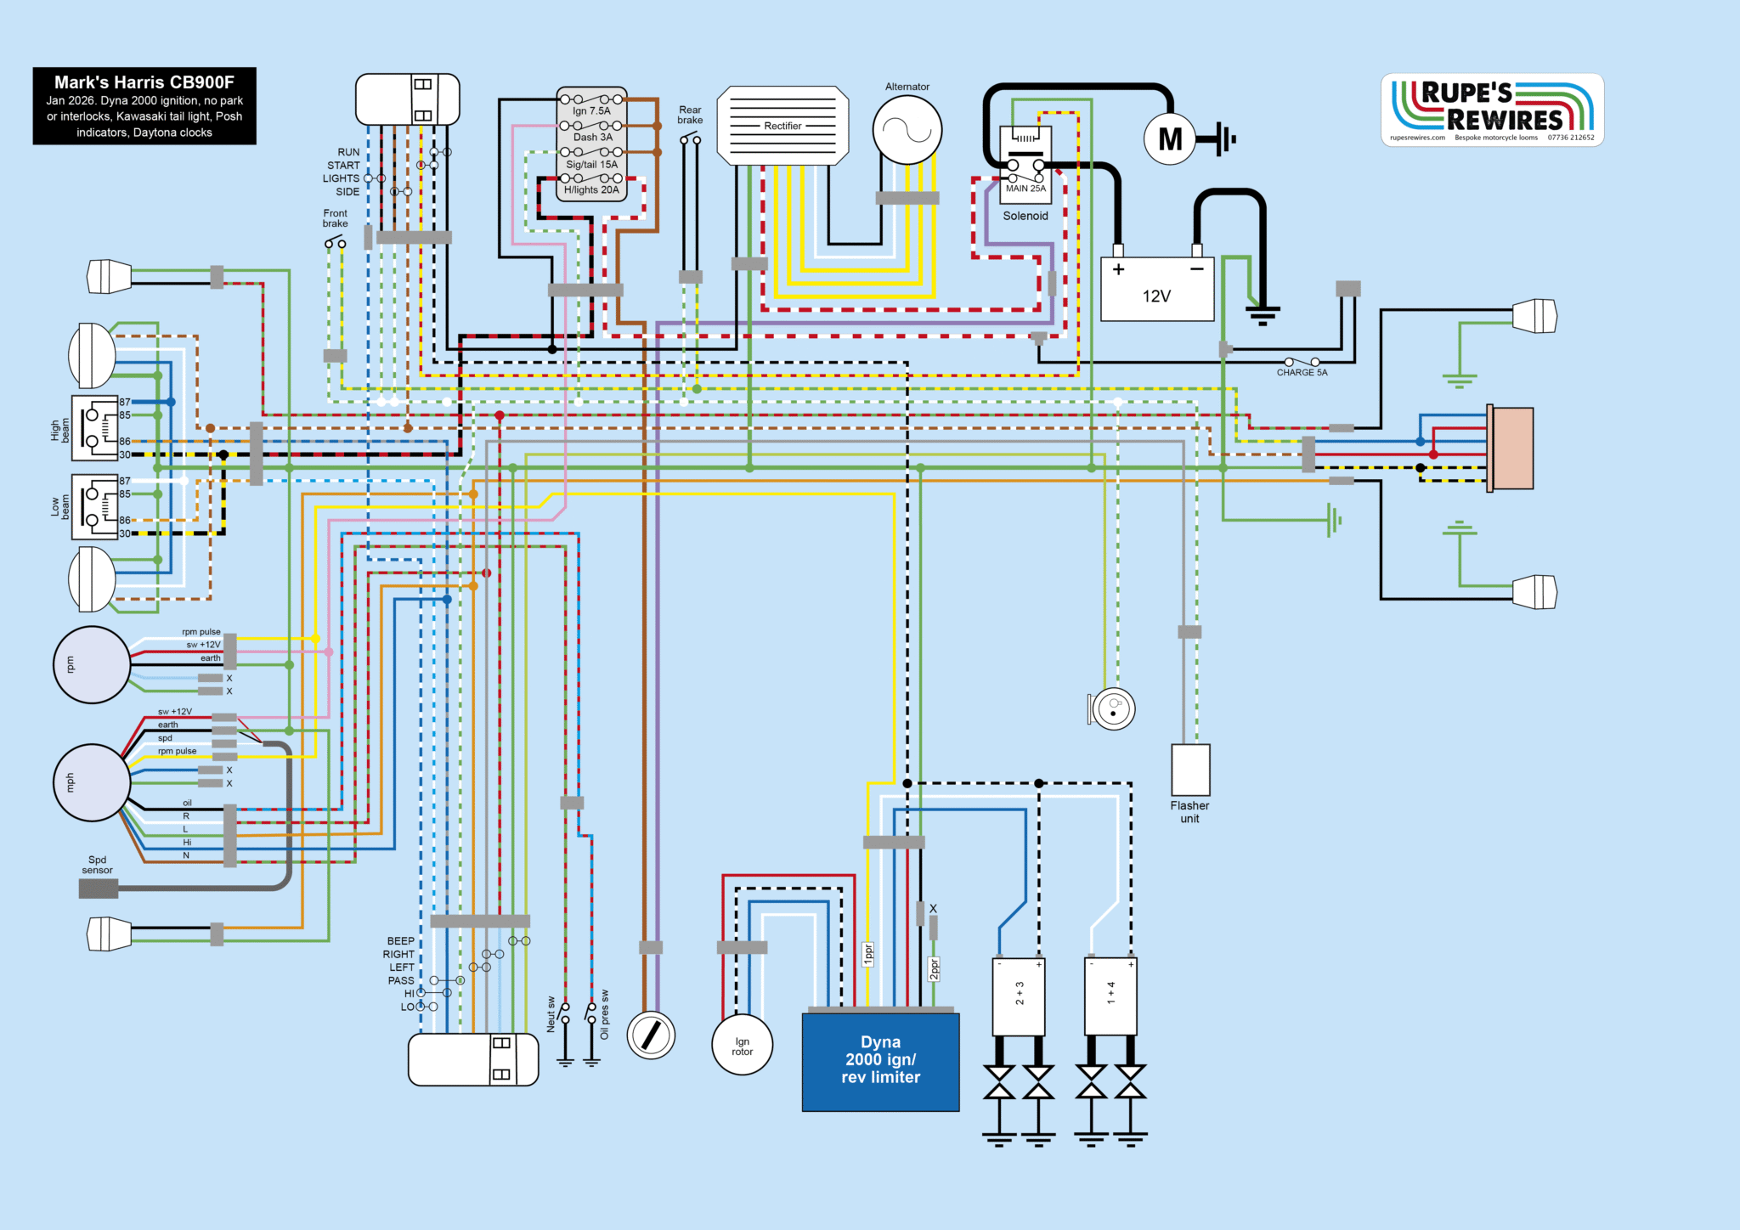1740x1230 pixels.
Task: Click the Alternator sine wave symbol
Action: [x=907, y=130]
